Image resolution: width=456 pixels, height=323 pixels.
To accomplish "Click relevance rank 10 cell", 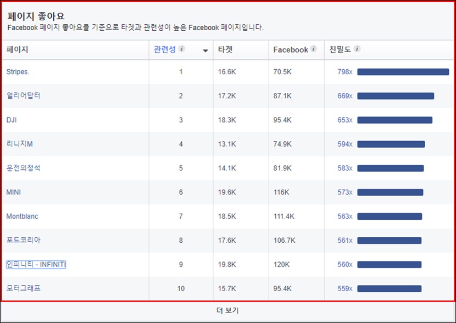I will tap(181, 289).
